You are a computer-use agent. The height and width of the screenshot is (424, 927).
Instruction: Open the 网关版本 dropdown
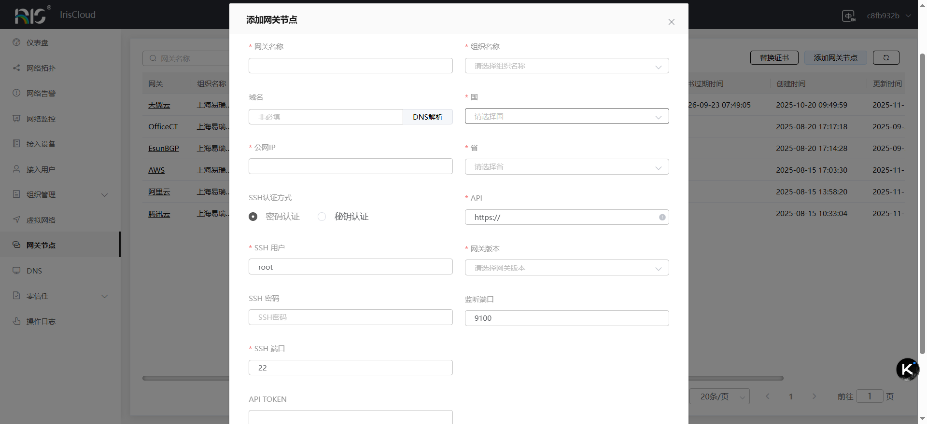coord(566,268)
